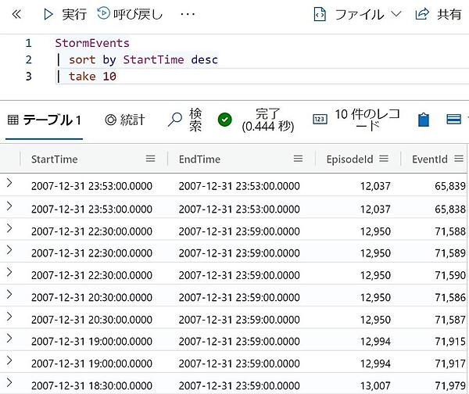Click the 10 件のレコード record count

pyautogui.click(x=367, y=120)
